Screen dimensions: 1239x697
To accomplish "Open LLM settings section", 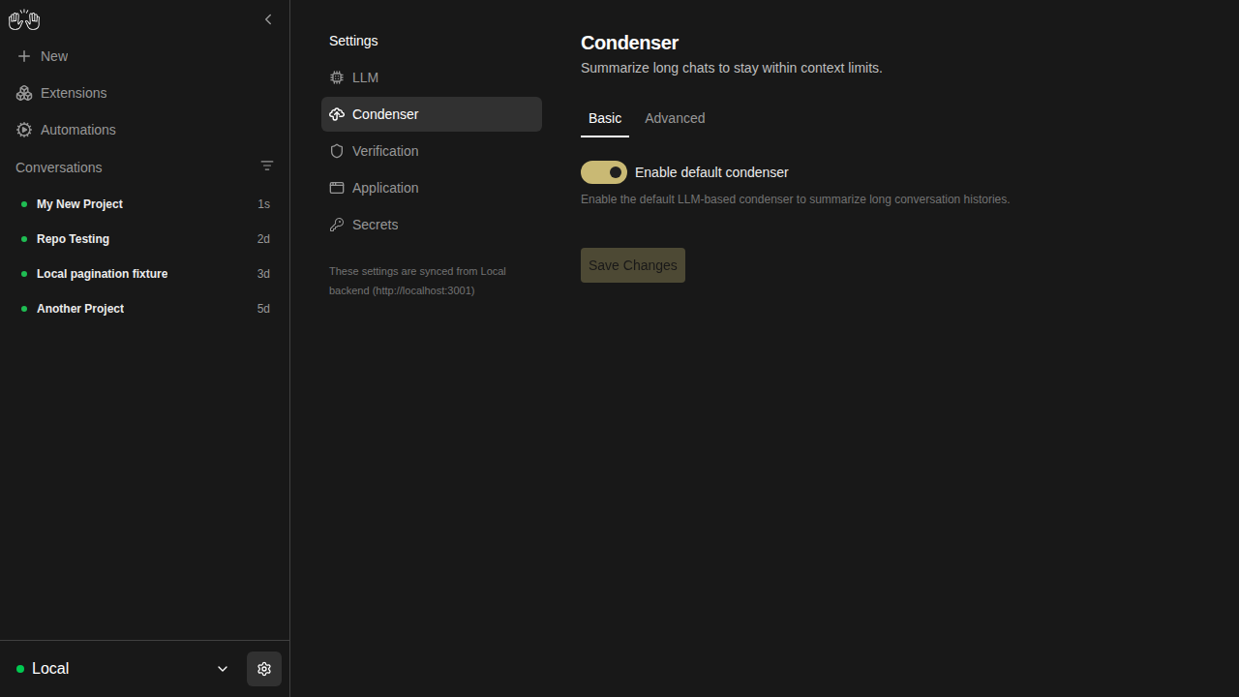I will [x=432, y=77].
